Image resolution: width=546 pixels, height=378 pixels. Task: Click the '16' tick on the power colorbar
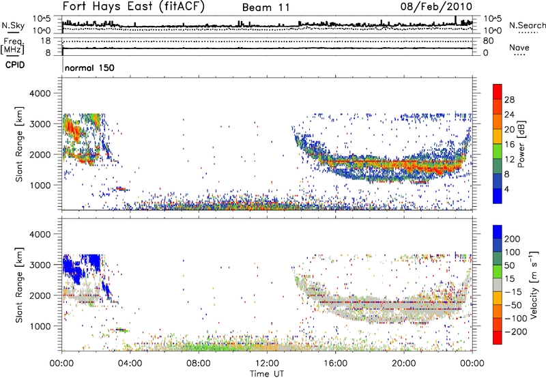tap(509, 145)
